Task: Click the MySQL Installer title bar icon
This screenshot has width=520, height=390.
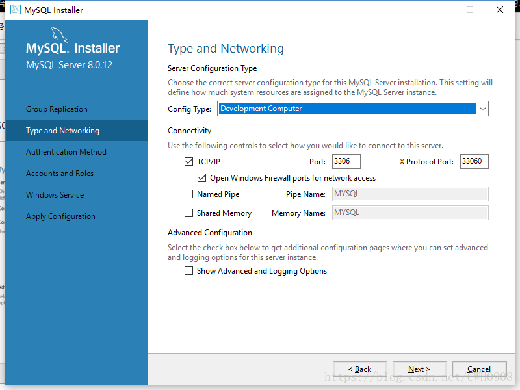Action: click(15, 10)
